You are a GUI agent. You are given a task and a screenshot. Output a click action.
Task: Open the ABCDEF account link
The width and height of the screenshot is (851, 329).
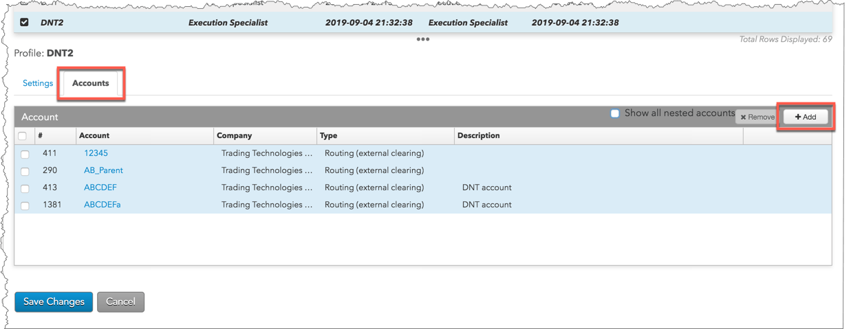point(100,188)
